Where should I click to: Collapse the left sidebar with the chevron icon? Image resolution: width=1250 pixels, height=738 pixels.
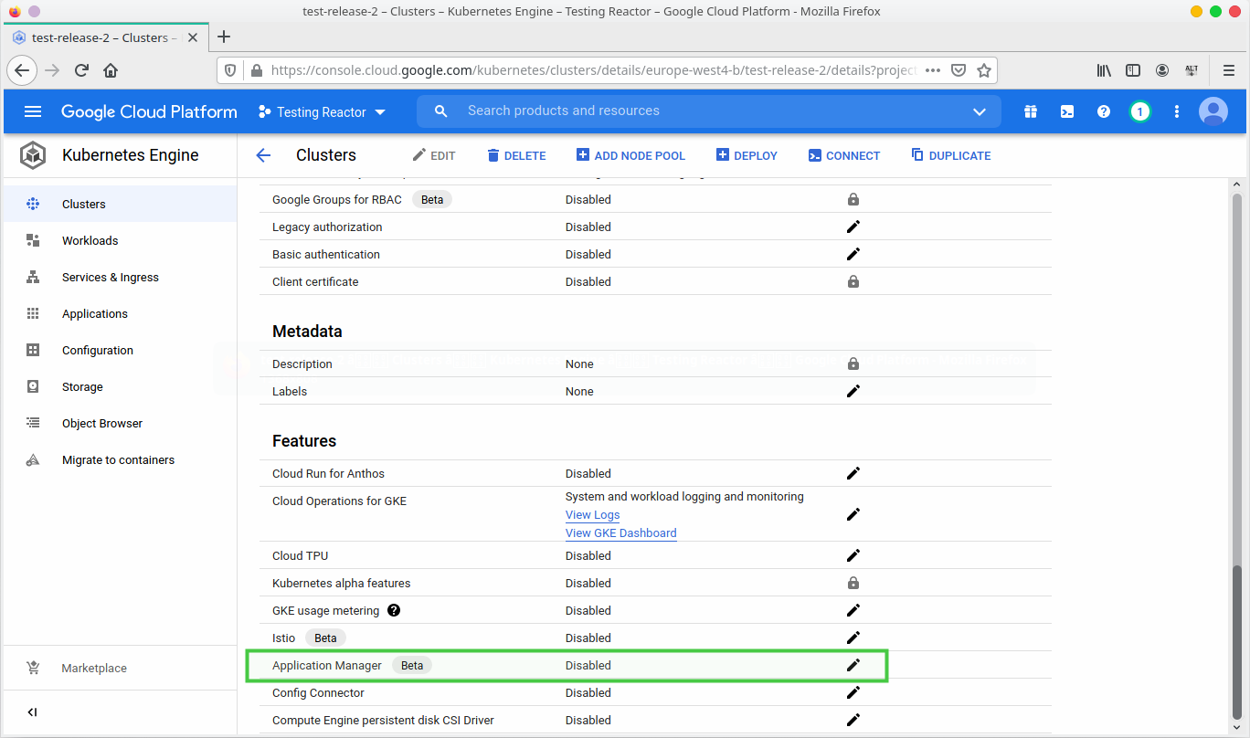click(x=32, y=712)
